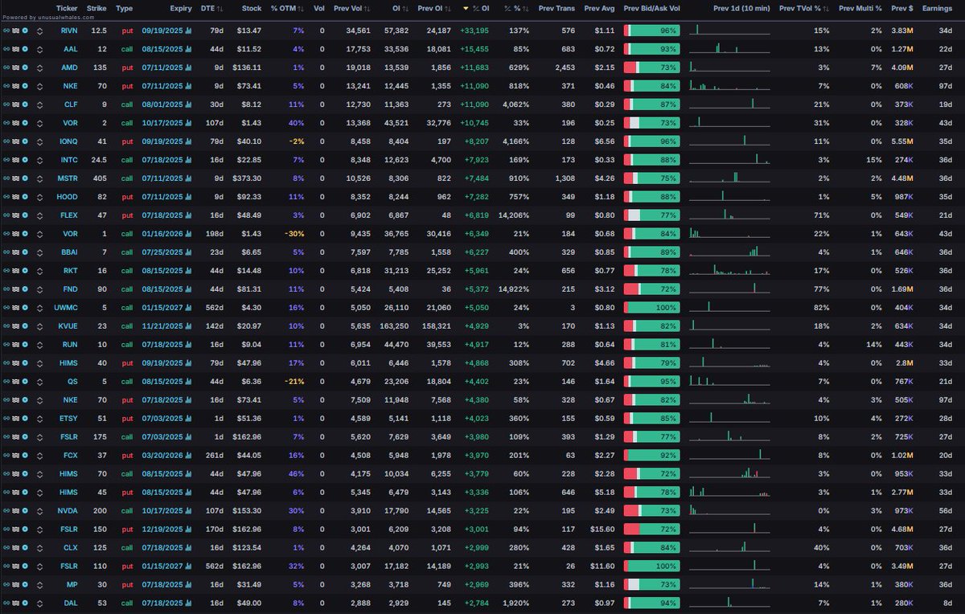Expand the DAL row with its up-down chevron

pos(40,603)
